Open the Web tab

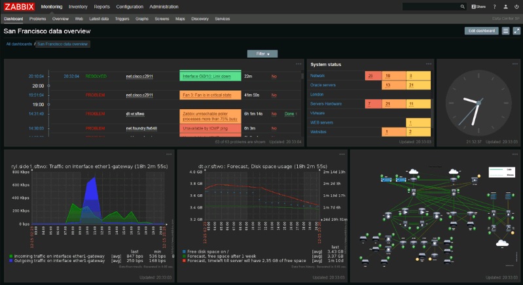(x=79, y=19)
